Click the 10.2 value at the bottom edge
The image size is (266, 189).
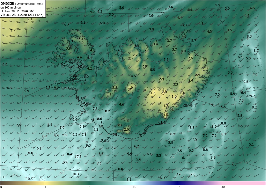click(x=42, y=180)
